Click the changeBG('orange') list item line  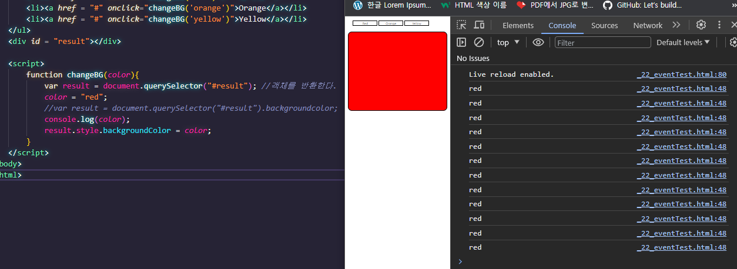point(166,8)
